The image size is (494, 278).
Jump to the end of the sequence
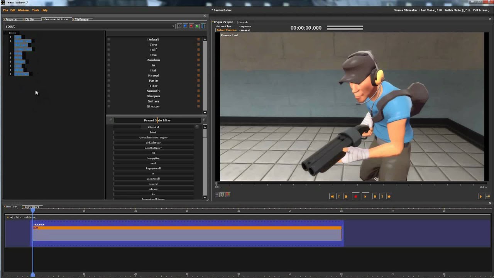coord(389,197)
